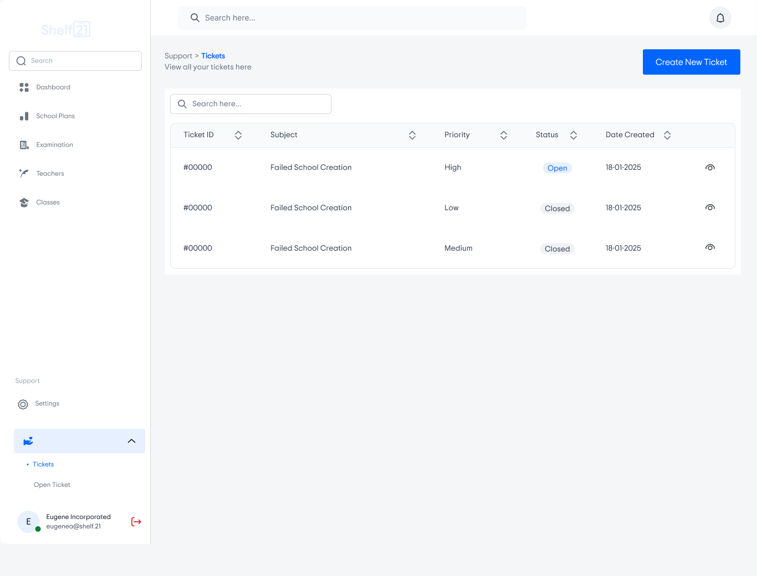Click the School Plans bar chart icon

pyautogui.click(x=24, y=116)
